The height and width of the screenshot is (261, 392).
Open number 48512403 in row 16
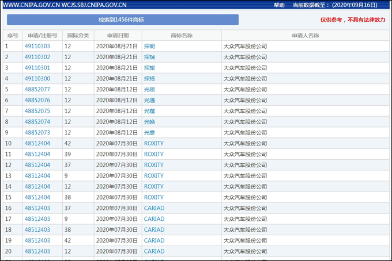37,208
